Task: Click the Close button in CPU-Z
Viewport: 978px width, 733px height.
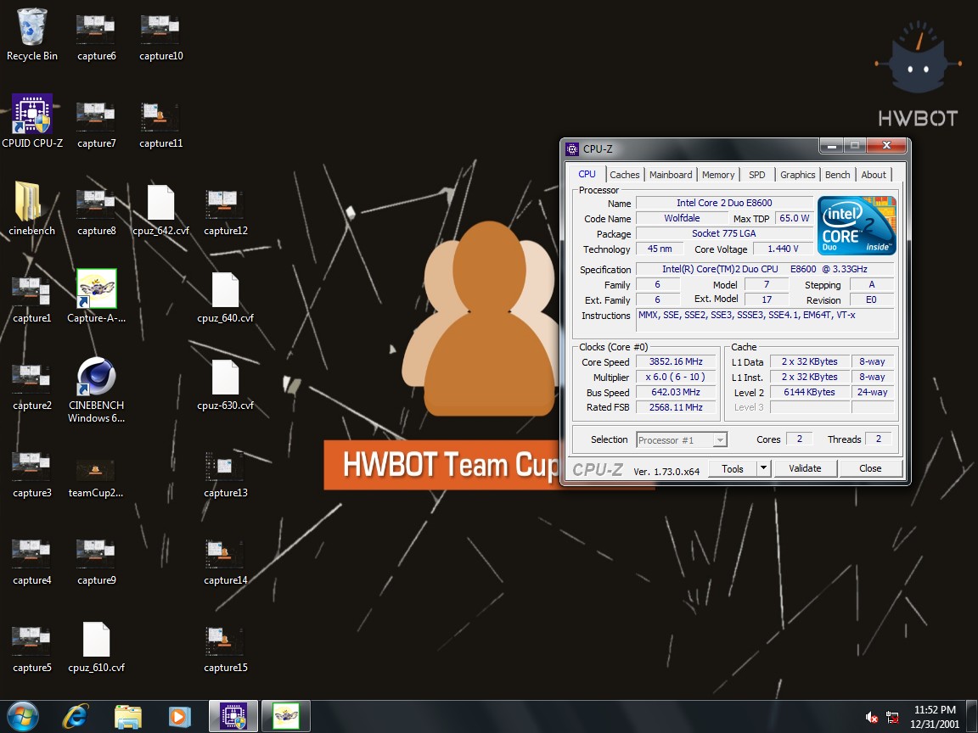Action: pyautogui.click(x=870, y=468)
